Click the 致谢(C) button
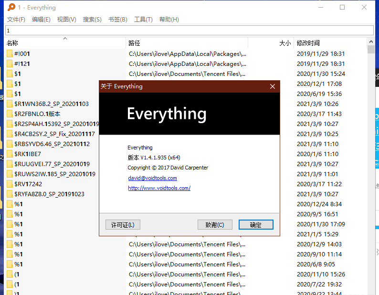This screenshot has width=379, height=295. pyautogui.click(x=215, y=225)
